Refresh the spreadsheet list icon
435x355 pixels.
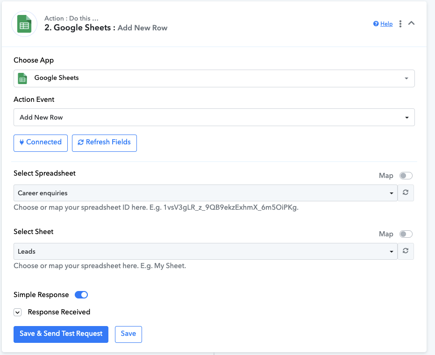[406, 193]
